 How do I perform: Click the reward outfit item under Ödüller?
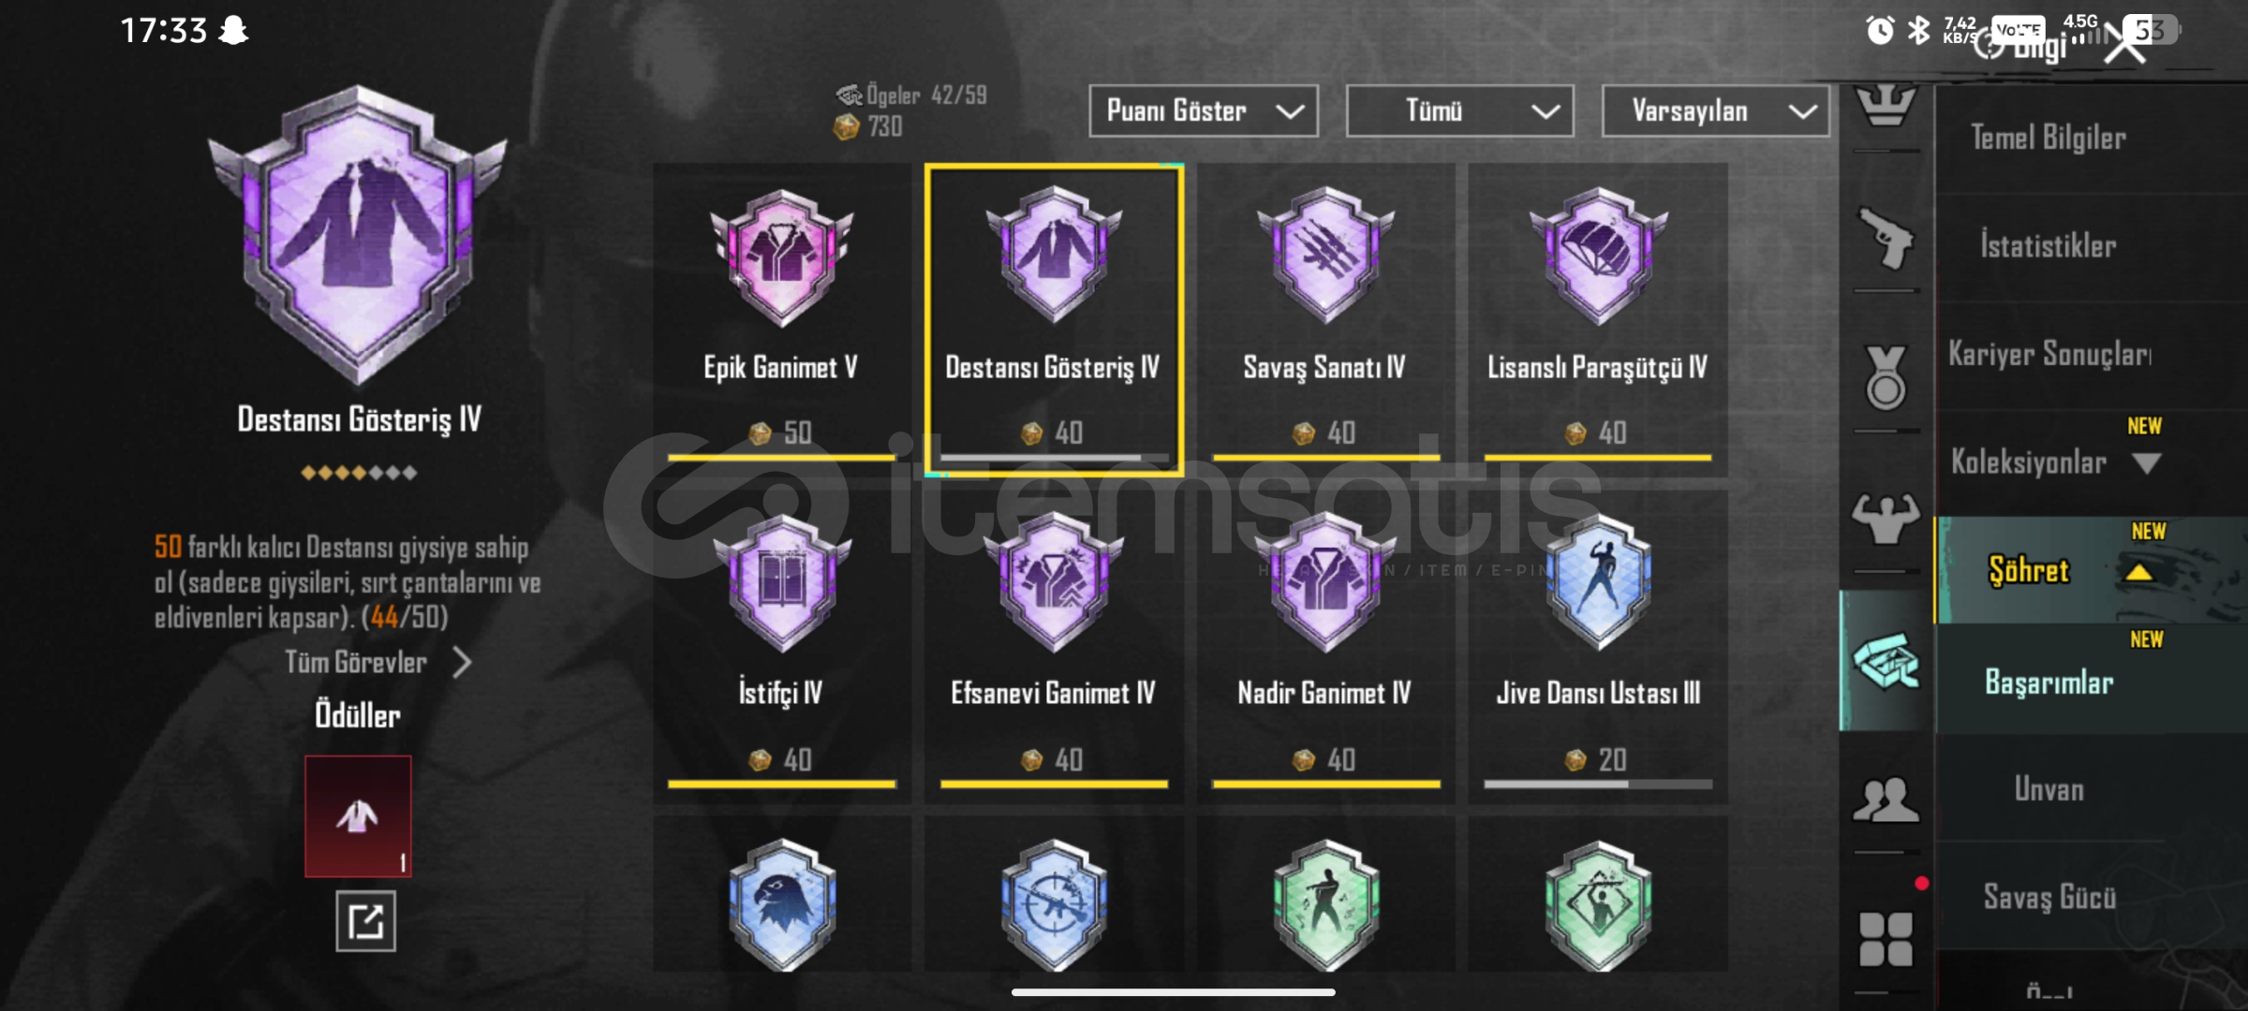click(x=358, y=816)
